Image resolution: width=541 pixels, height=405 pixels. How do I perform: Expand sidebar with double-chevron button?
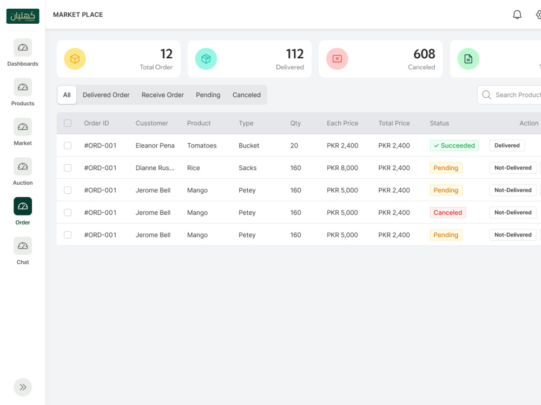click(x=23, y=387)
